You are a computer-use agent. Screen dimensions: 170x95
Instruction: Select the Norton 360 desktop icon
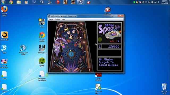point(4,36)
